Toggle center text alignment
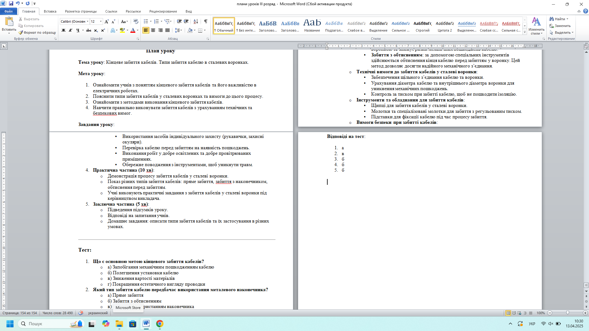Screen dimensions: 589x331 coord(153,30)
